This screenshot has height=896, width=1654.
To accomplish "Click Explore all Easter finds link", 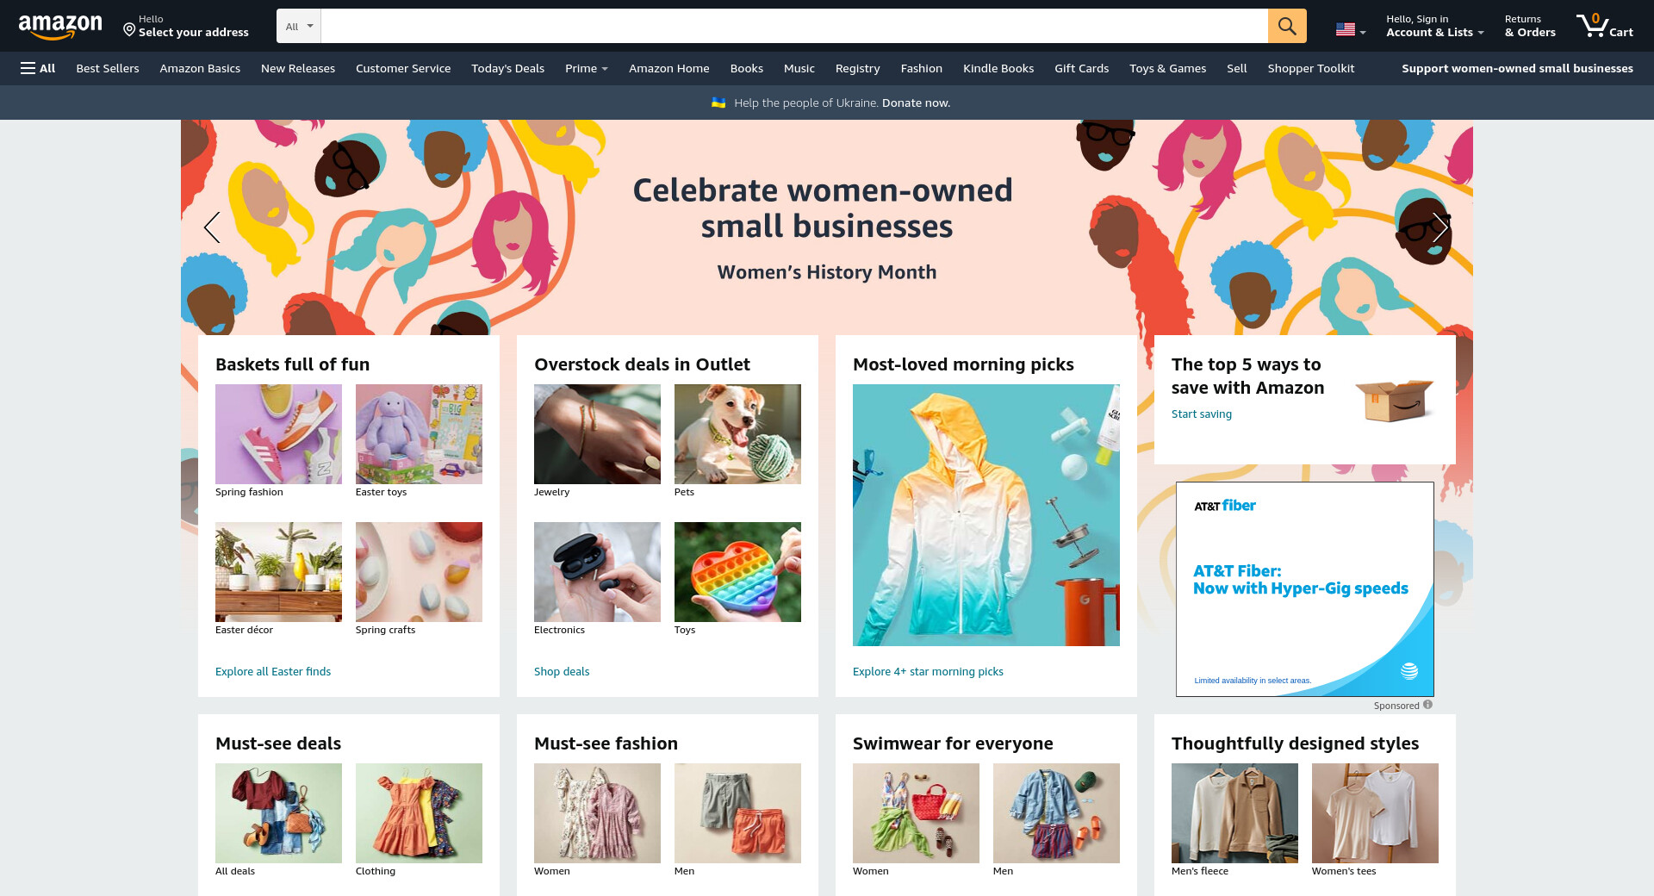I will click(273, 671).
